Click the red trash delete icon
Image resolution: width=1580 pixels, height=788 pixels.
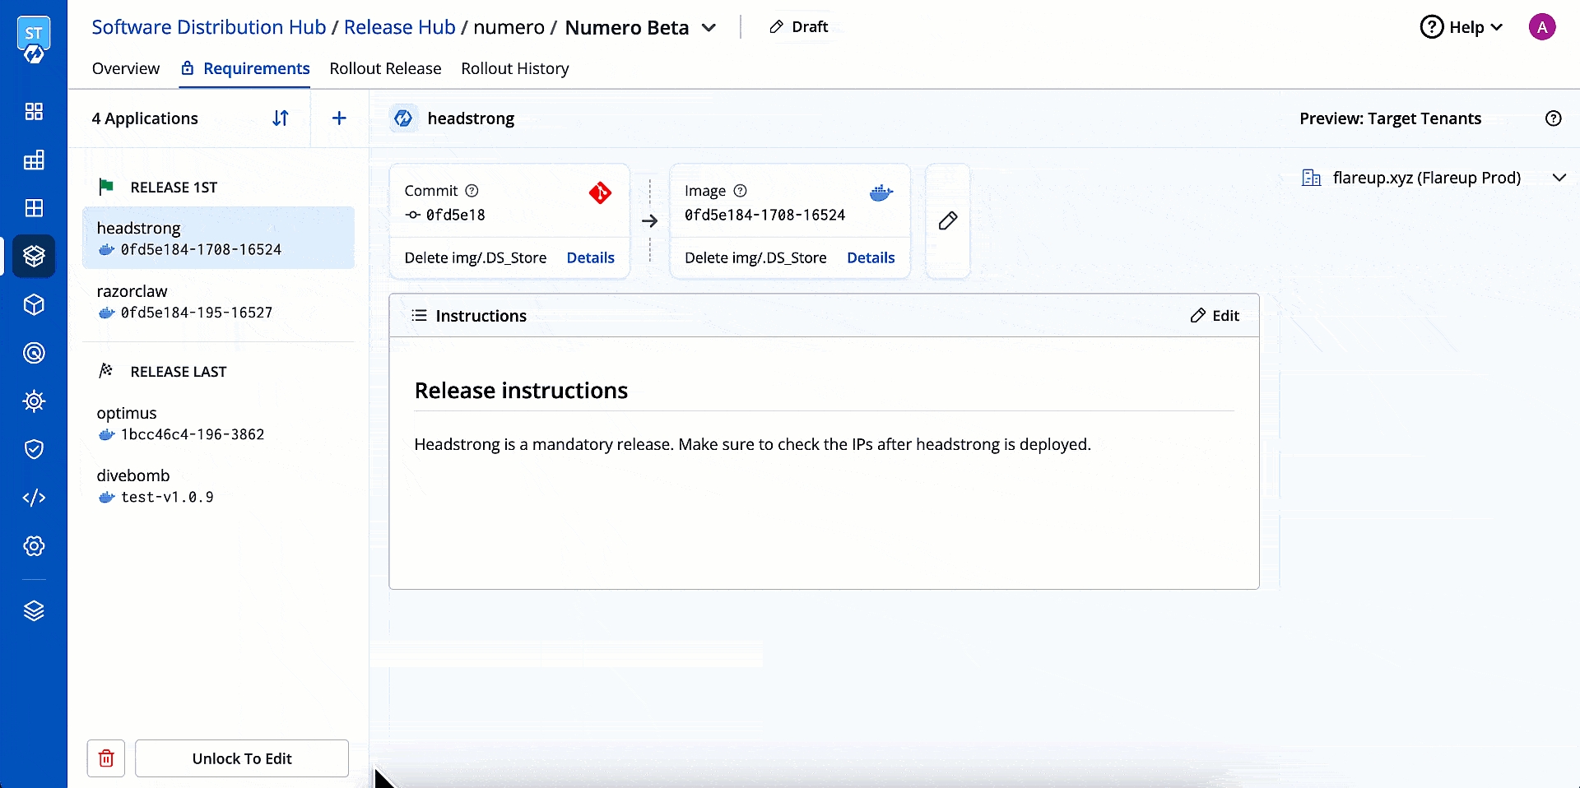(106, 758)
